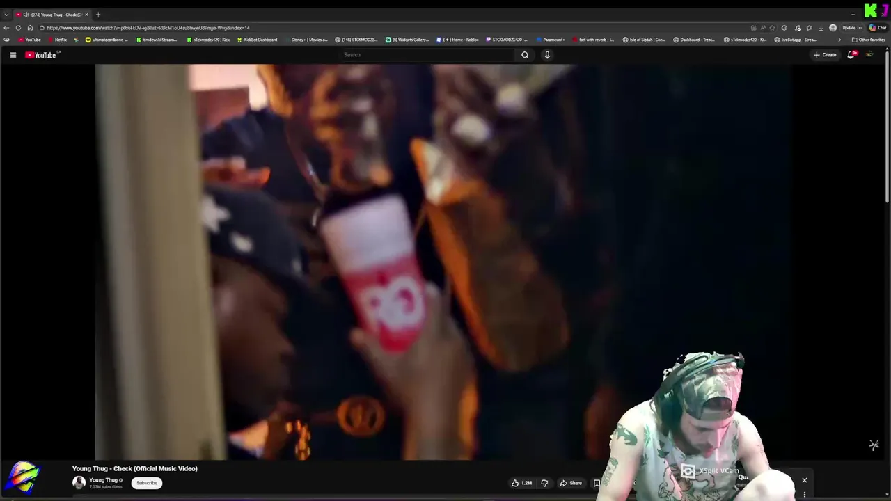The height and width of the screenshot is (501, 891).
Task: Go to the browser home icon
Action: [30, 28]
